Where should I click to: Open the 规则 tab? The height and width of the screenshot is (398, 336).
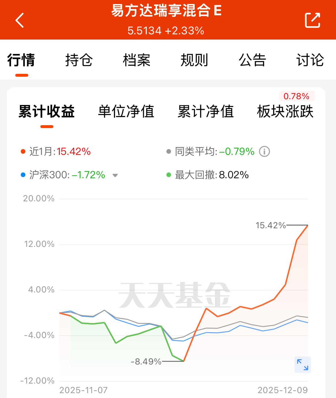coord(194,60)
